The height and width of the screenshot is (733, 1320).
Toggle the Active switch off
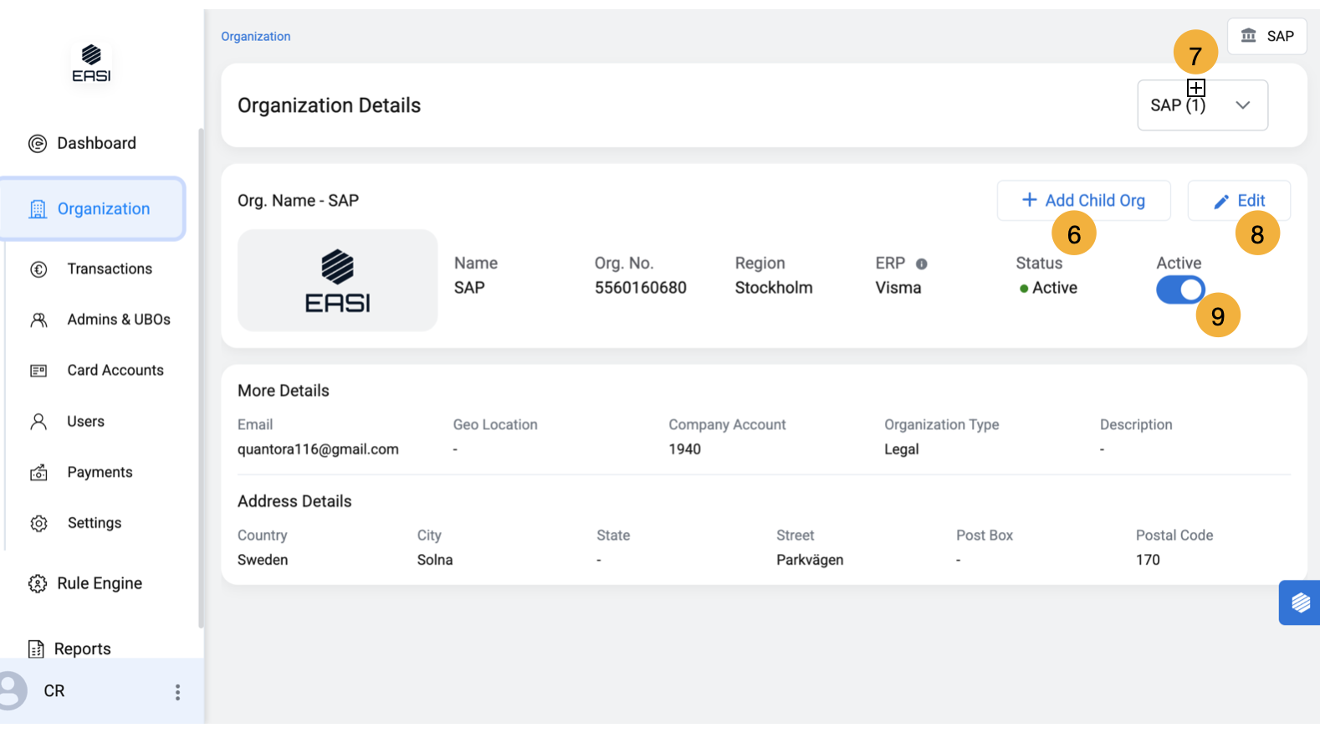coord(1179,290)
